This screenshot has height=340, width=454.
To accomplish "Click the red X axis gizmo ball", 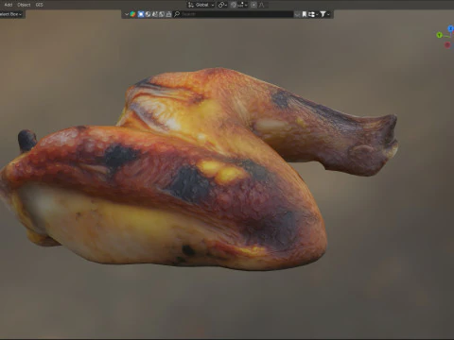I will tap(447, 45).
